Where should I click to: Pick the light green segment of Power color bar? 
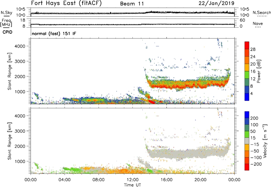pyautogui.click(x=247, y=75)
